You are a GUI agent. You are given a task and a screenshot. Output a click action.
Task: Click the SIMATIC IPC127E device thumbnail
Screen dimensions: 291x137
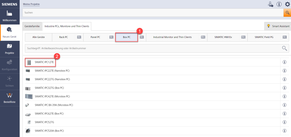click(29, 63)
